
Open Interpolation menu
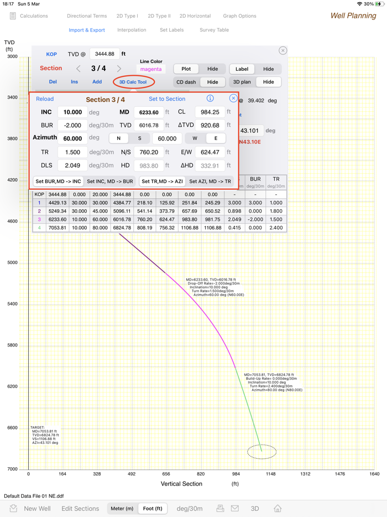pos(132,30)
